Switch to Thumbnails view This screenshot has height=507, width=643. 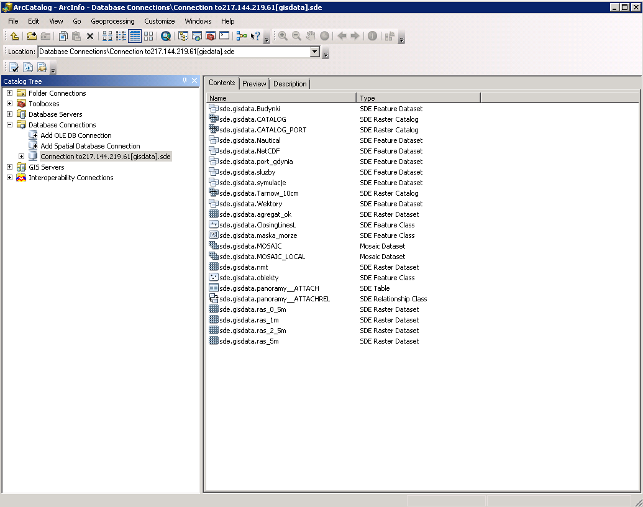pyautogui.click(x=148, y=36)
